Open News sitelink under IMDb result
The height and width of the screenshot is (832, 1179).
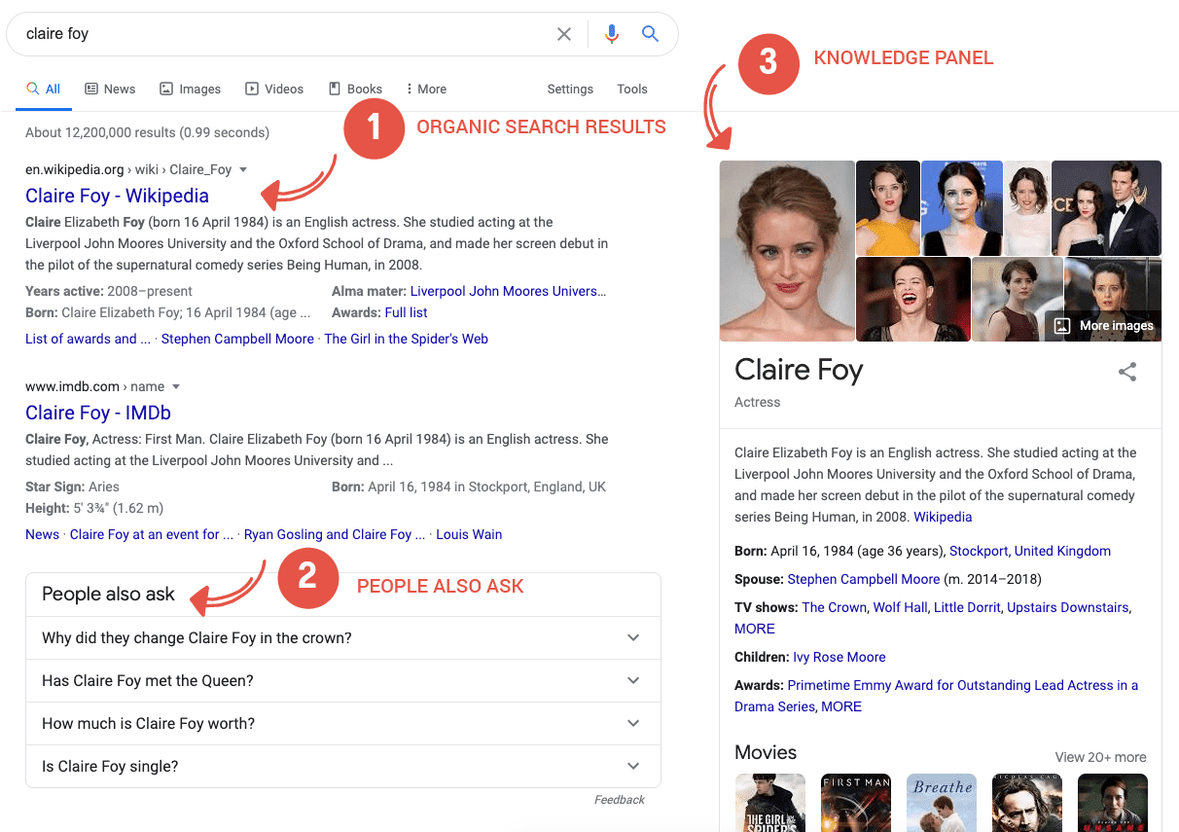point(42,534)
